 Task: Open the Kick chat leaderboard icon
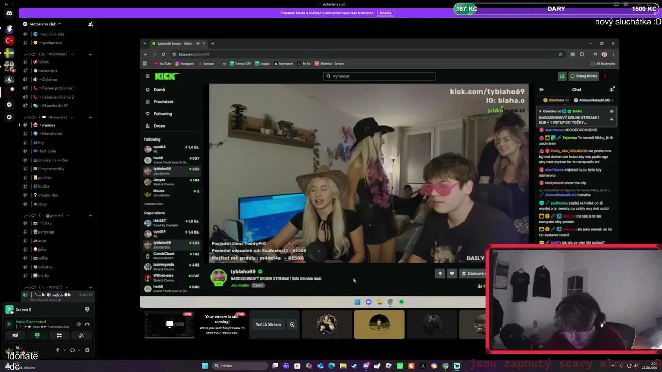pyautogui.click(x=612, y=90)
